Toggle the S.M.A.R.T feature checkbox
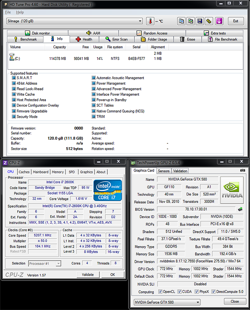Viewport: 250px width, 310px height. [14, 78]
